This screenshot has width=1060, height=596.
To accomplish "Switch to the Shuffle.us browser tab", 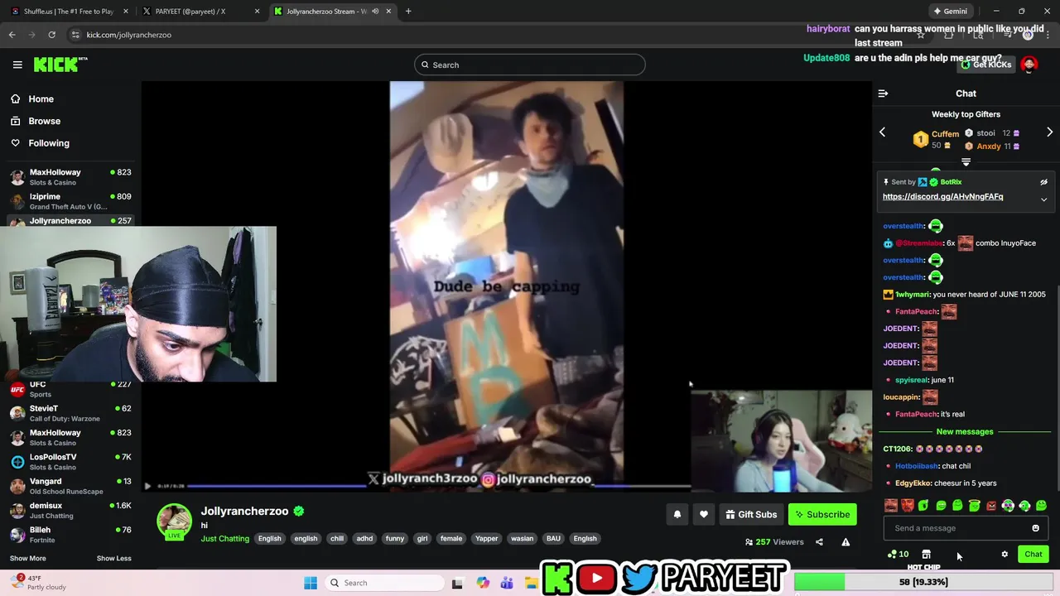I will click(x=68, y=12).
